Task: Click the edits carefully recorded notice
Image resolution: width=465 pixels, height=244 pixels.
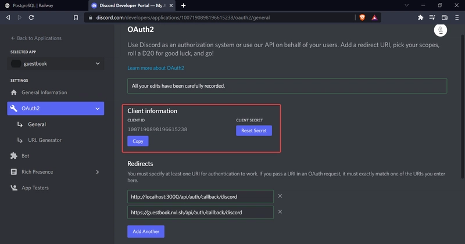Action: pos(287,86)
